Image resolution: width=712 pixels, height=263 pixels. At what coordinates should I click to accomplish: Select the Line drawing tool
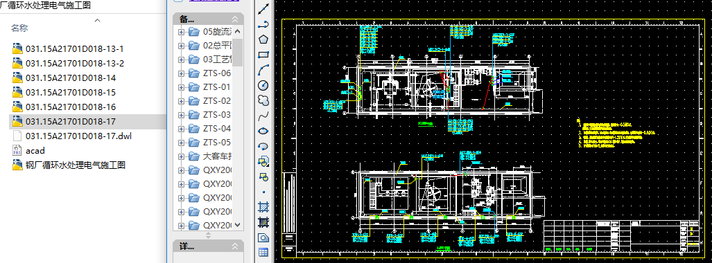pos(263,8)
